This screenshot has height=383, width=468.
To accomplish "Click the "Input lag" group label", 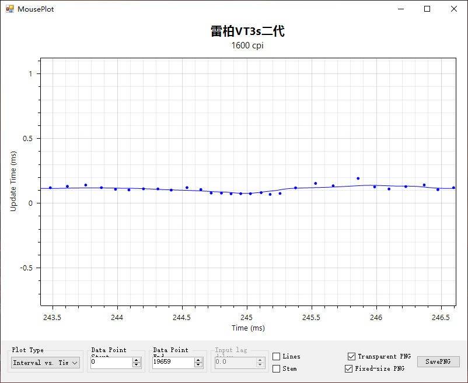I will coord(231,350).
